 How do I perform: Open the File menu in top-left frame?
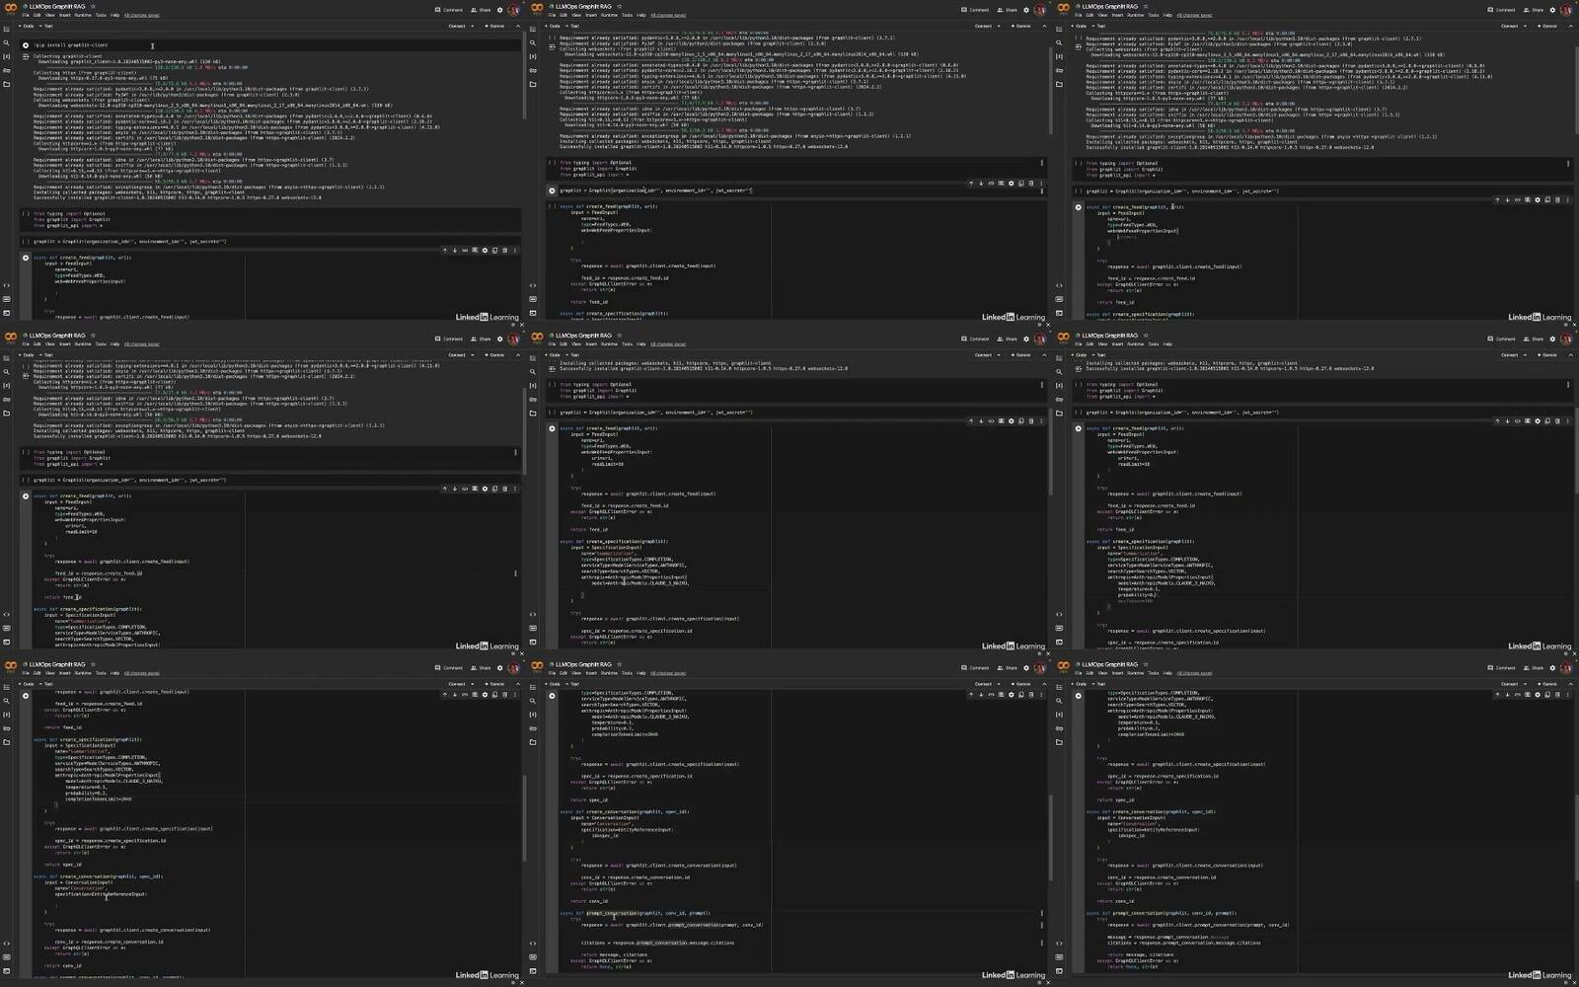(26, 15)
